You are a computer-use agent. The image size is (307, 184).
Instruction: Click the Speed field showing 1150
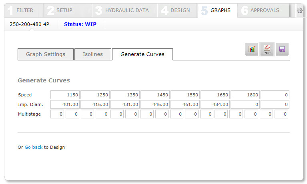[65, 95]
